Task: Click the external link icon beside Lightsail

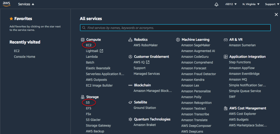Action: pyautogui.click(x=101, y=51)
